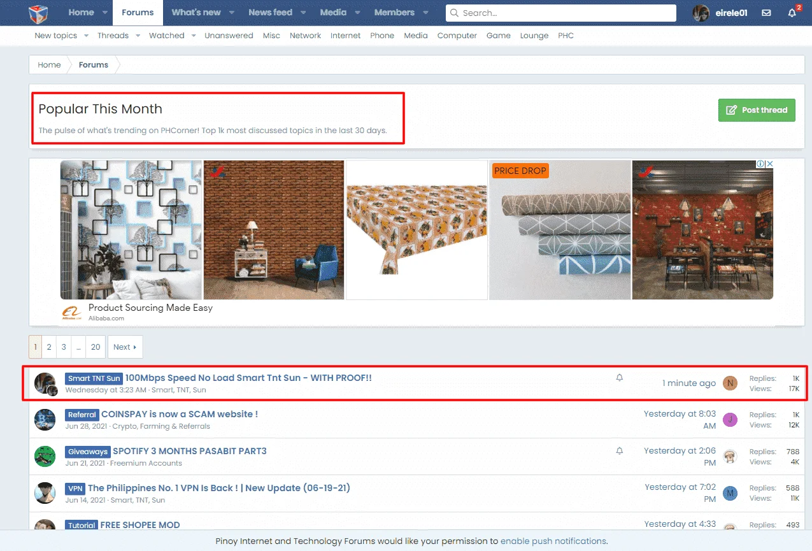812x551 pixels.
Task: Click the 1 minute ago timestamp
Action: pyautogui.click(x=689, y=383)
